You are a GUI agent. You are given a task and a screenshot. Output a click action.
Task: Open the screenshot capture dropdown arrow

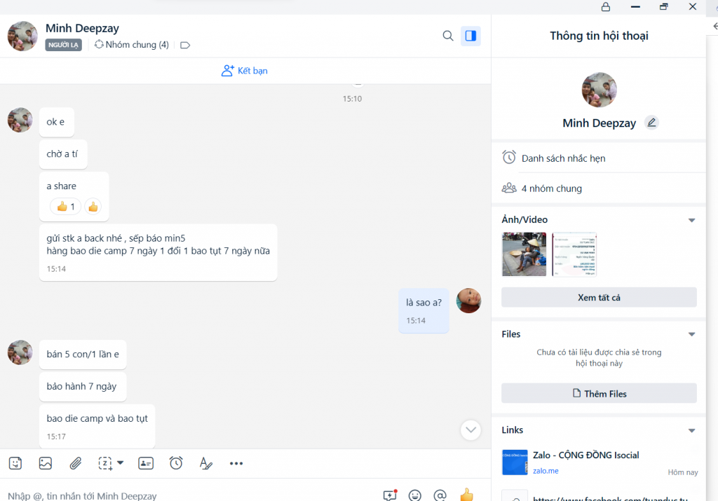pyautogui.click(x=121, y=462)
